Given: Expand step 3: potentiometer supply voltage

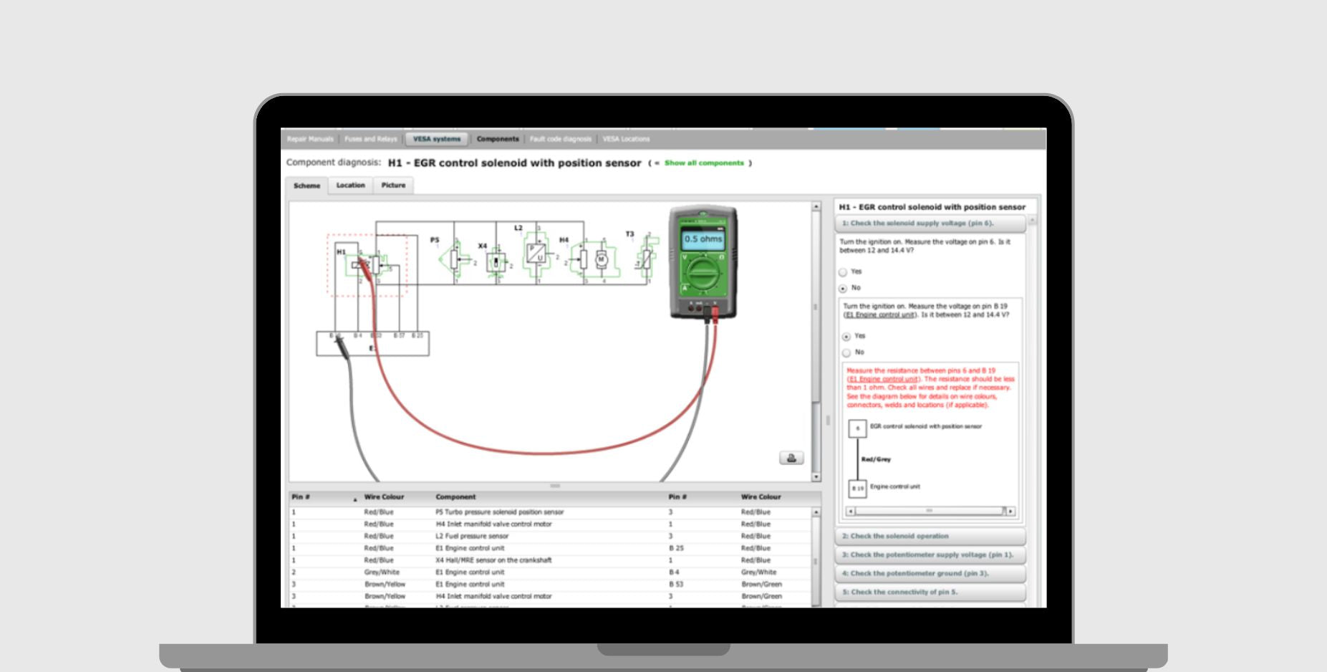Looking at the screenshot, I should point(930,555).
